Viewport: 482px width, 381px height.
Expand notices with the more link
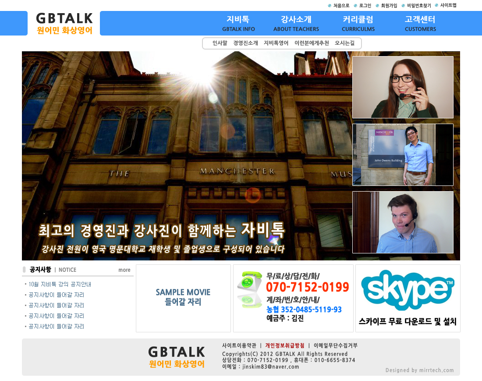pos(124,270)
